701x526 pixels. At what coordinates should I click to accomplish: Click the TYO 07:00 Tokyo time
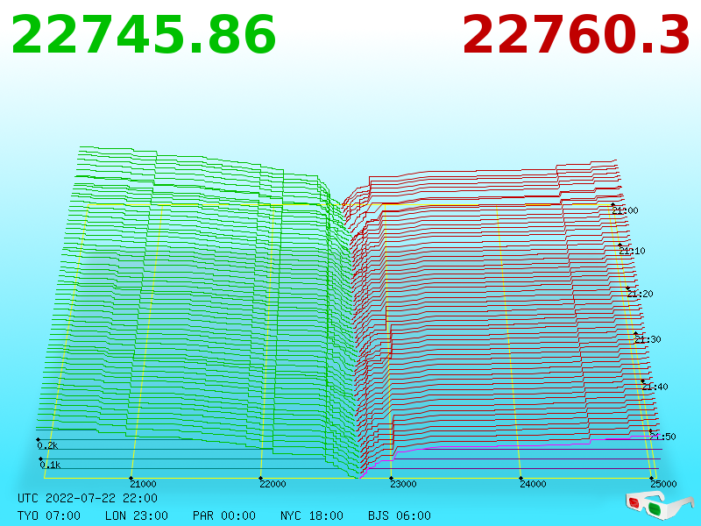click(x=49, y=515)
